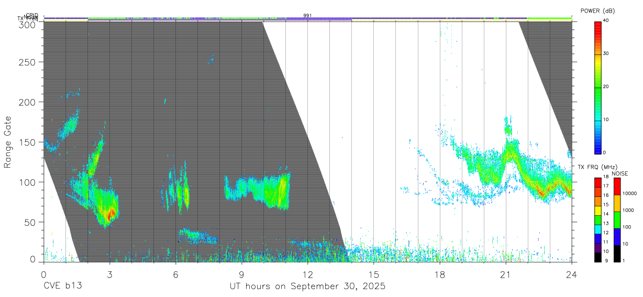The height and width of the screenshot is (297, 643).
Task: Click the 100 tick on the Range Gate axis
Action: 28,182
